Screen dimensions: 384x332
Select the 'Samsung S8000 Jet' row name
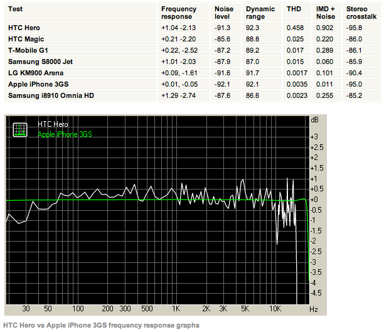(x=40, y=62)
